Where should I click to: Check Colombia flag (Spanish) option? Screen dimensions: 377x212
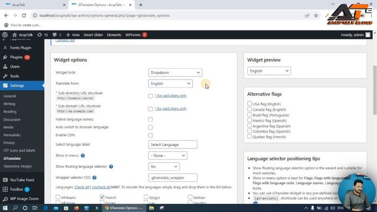(x=249, y=131)
